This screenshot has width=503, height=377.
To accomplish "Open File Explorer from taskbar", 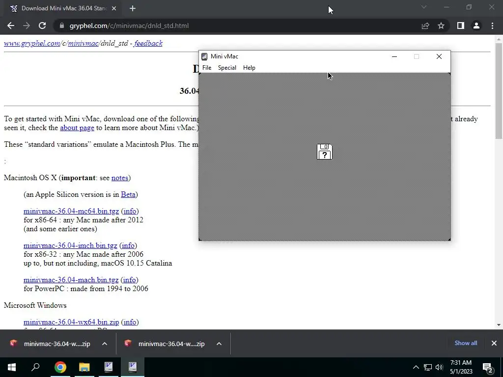I will click(84, 367).
